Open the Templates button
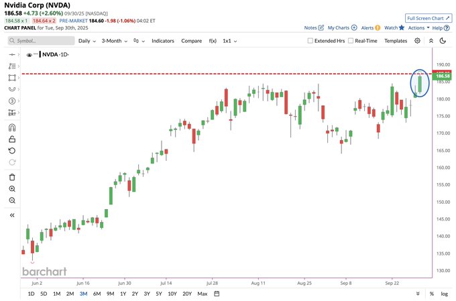Viewport: 456px width, 301px height. (x=396, y=41)
